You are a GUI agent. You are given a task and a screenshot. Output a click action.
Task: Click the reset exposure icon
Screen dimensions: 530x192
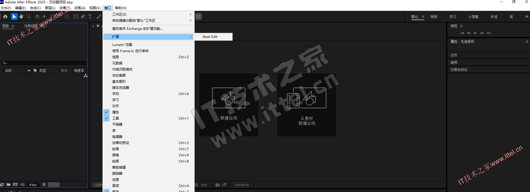tap(196, 185)
